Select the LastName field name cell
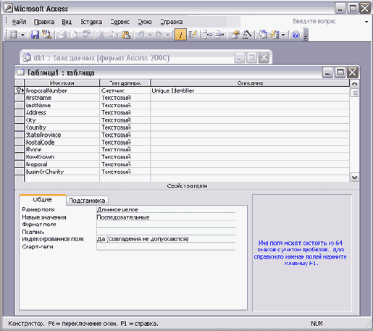The width and height of the screenshot is (373, 331). [x=62, y=105]
